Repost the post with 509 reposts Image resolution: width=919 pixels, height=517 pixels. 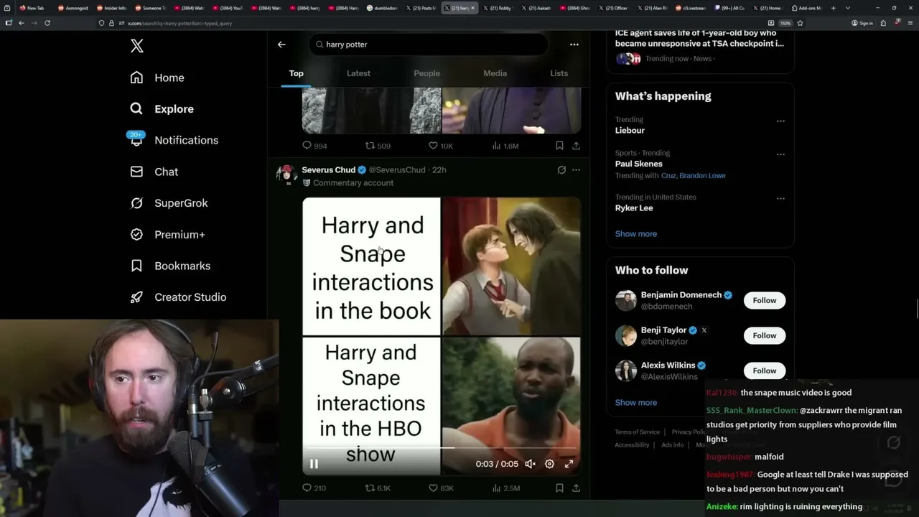[378, 146]
